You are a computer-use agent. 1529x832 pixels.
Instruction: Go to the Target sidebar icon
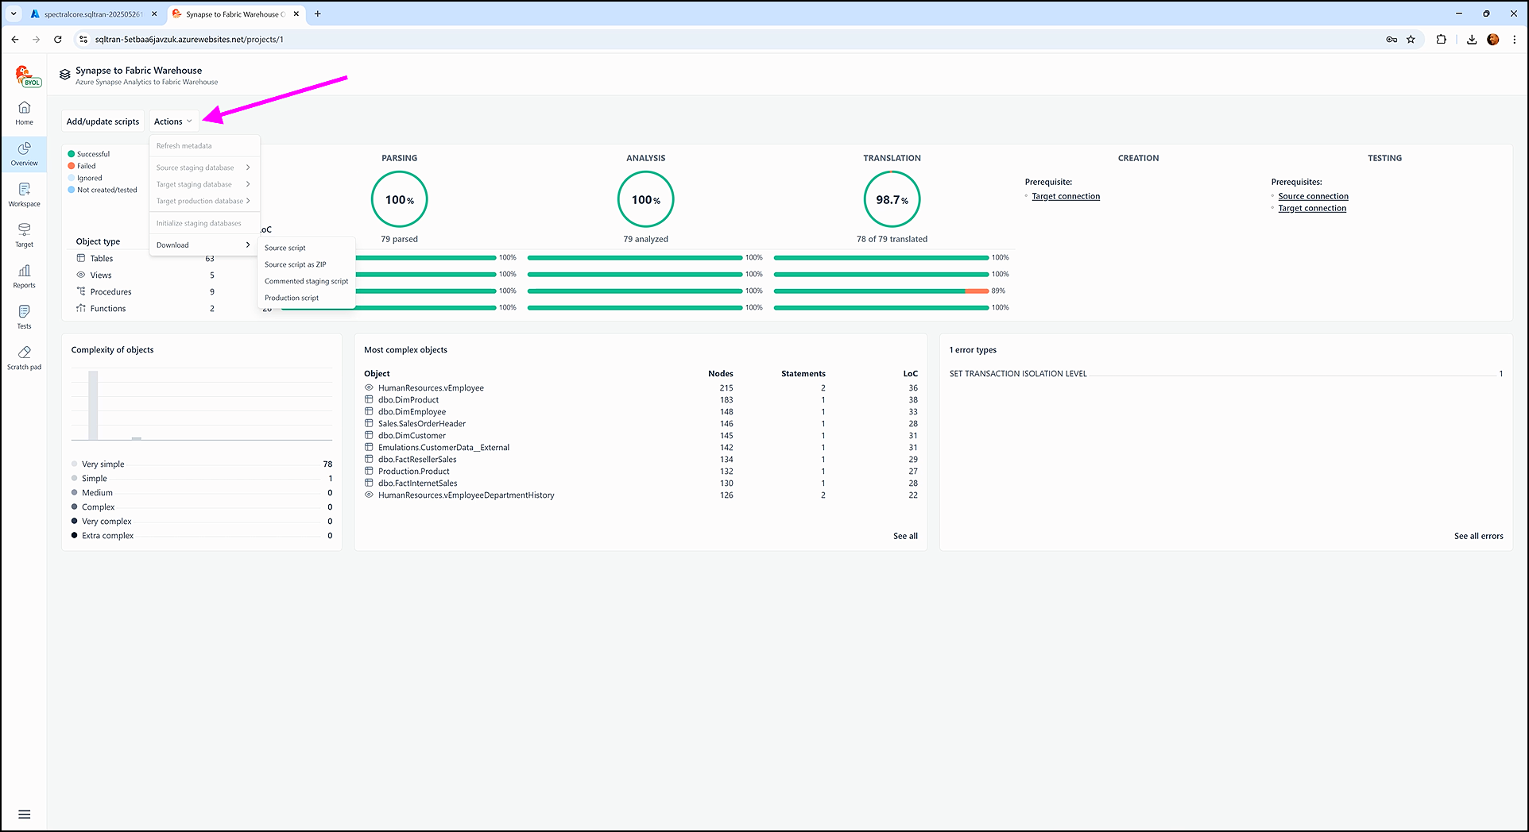[x=24, y=235]
